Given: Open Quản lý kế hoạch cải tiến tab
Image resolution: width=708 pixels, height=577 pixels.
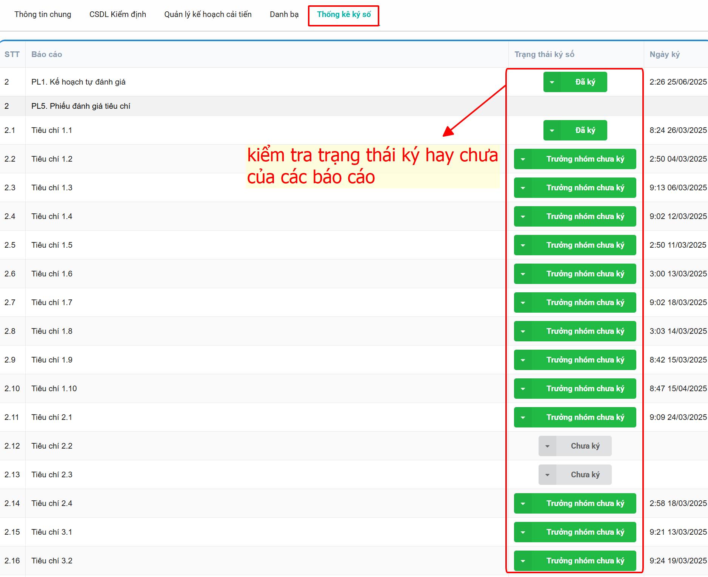Looking at the screenshot, I should pos(208,14).
